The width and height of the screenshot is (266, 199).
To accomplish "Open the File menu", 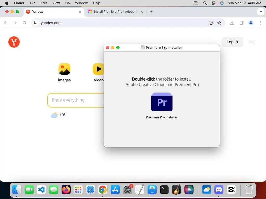I will coord(32,3).
